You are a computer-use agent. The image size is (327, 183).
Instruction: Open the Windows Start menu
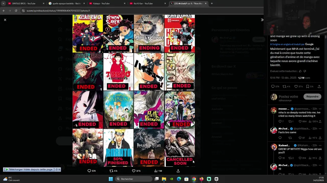click(111, 179)
